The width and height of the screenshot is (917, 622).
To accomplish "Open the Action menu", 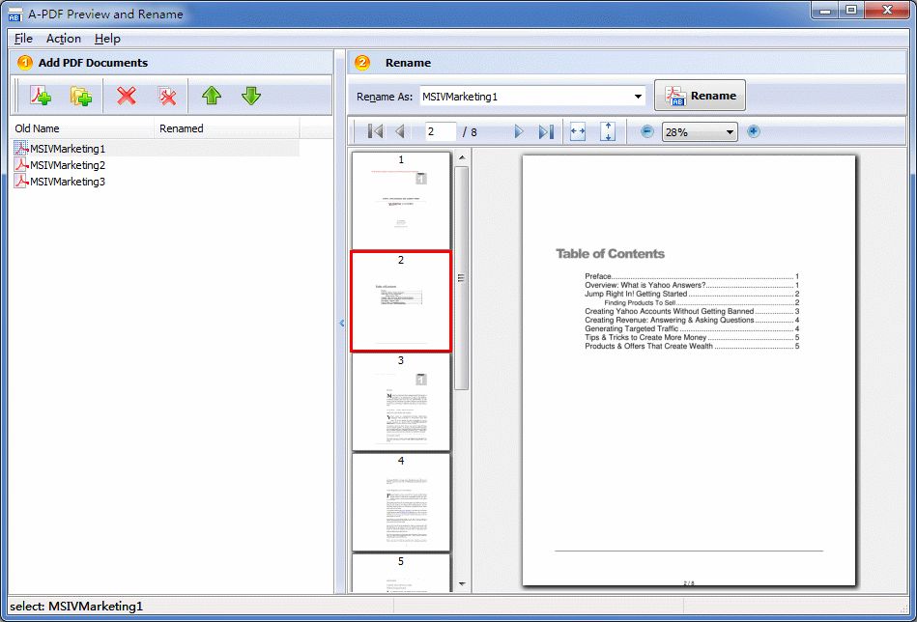I will (64, 39).
